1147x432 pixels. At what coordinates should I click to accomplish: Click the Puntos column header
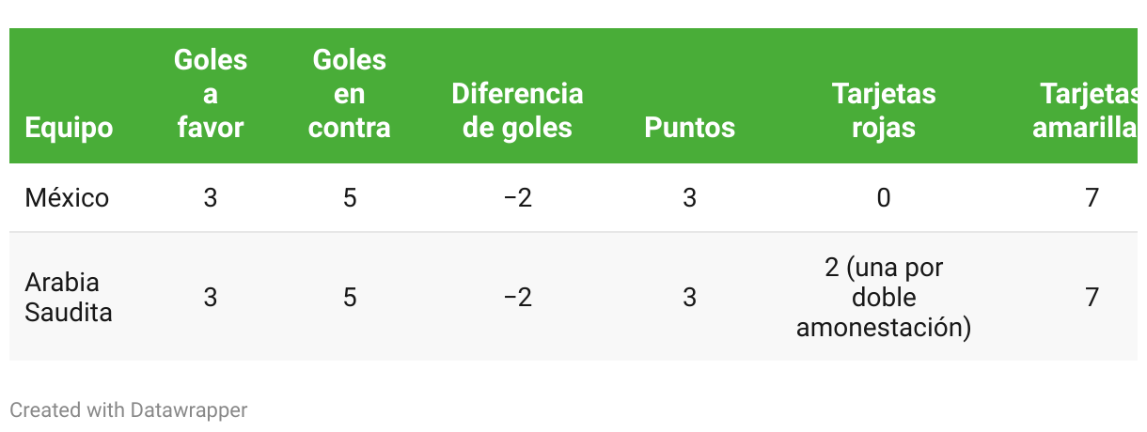click(x=690, y=128)
